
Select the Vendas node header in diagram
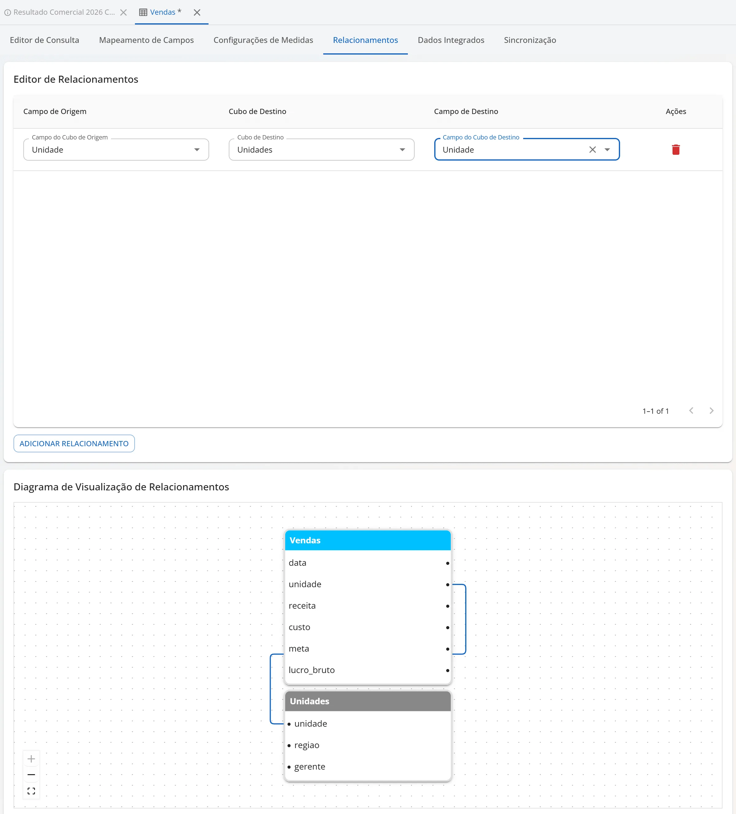coord(368,540)
